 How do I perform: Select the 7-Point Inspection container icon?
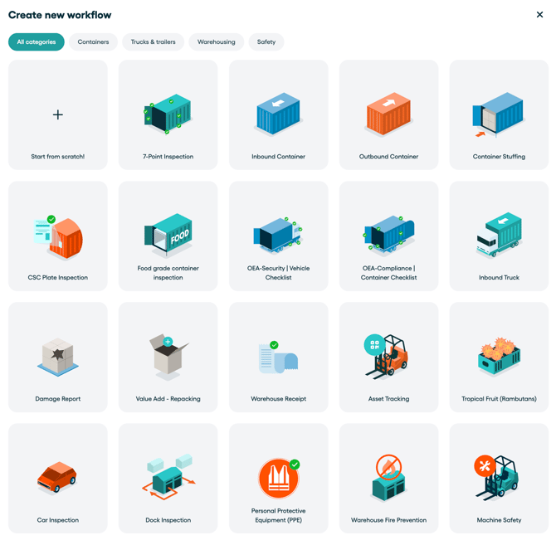point(168,115)
